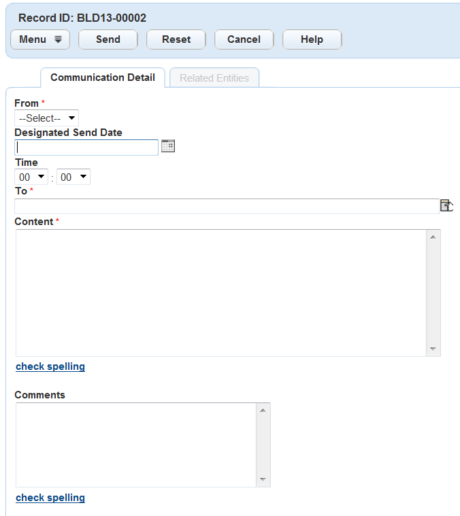
Task: Open the calendar date picker icon
Action: [x=168, y=145]
